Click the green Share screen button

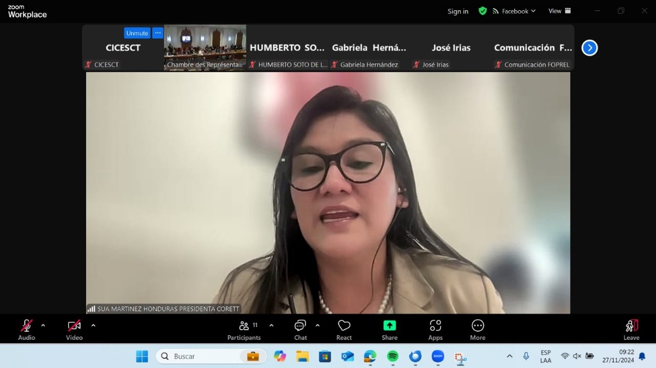[x=389, y=330]
